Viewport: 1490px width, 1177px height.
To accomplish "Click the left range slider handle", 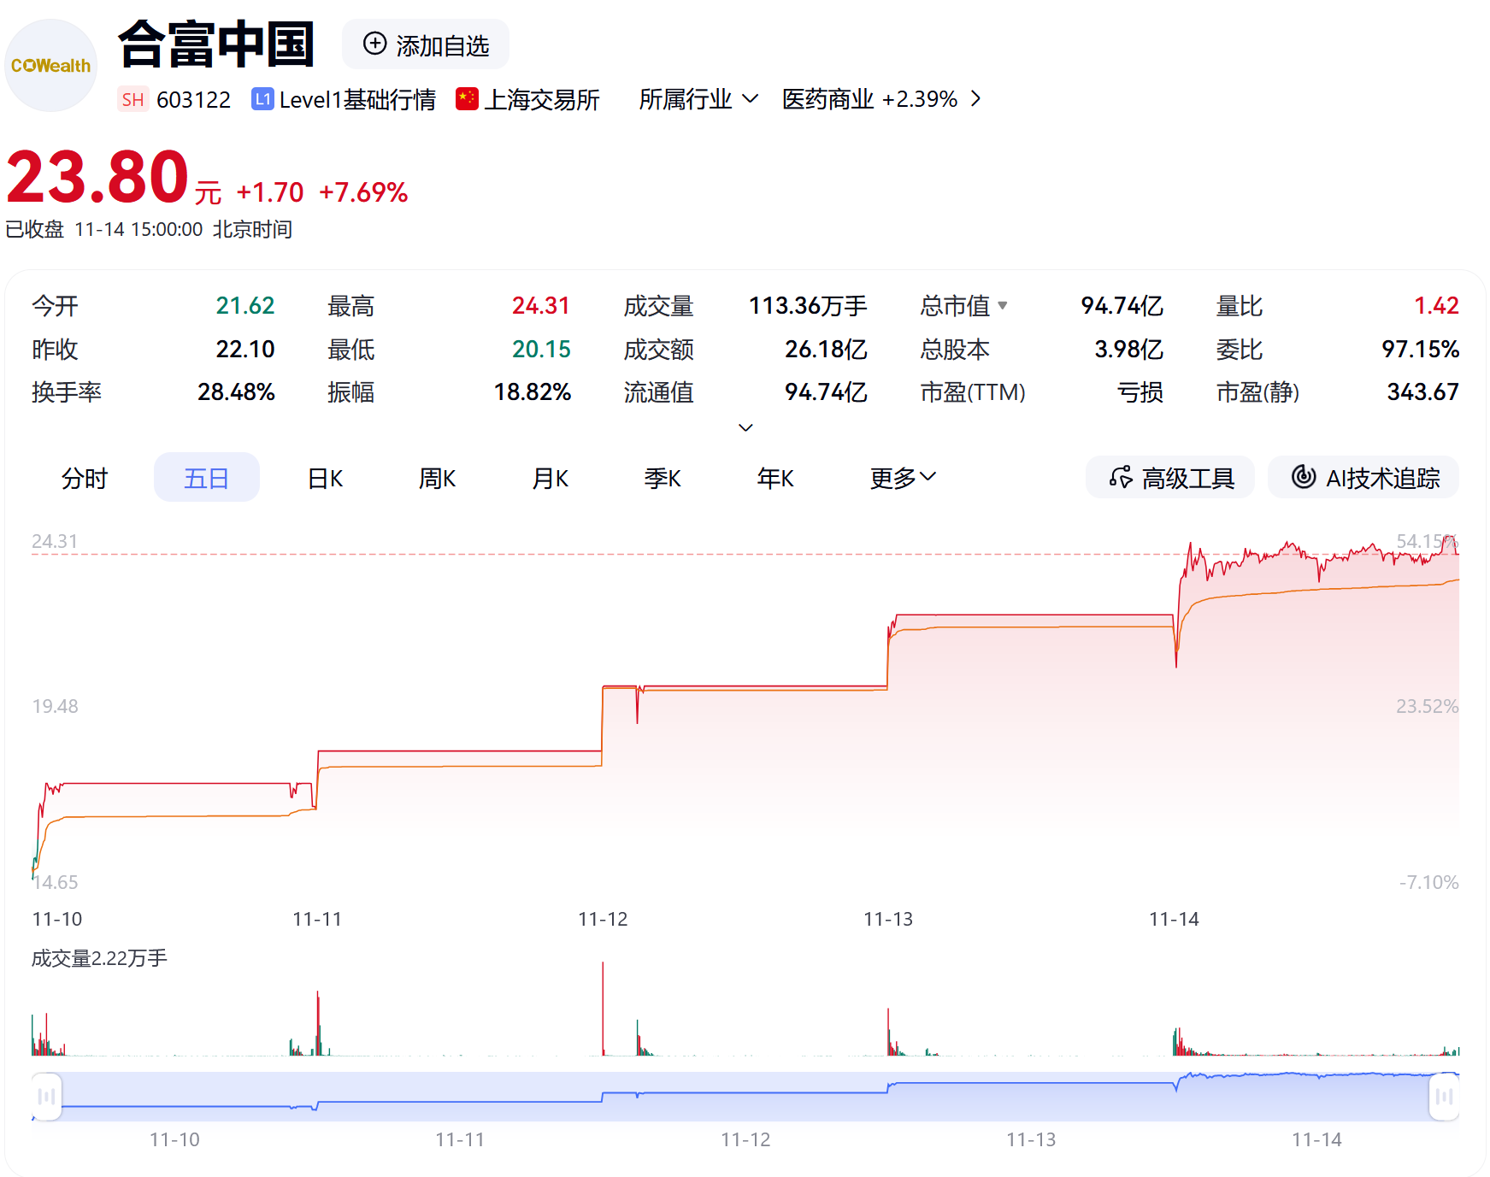I will point(46,1097).
